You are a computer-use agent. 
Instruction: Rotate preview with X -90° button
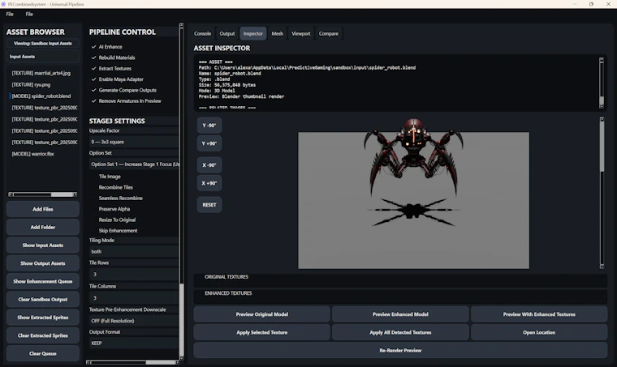209,165
